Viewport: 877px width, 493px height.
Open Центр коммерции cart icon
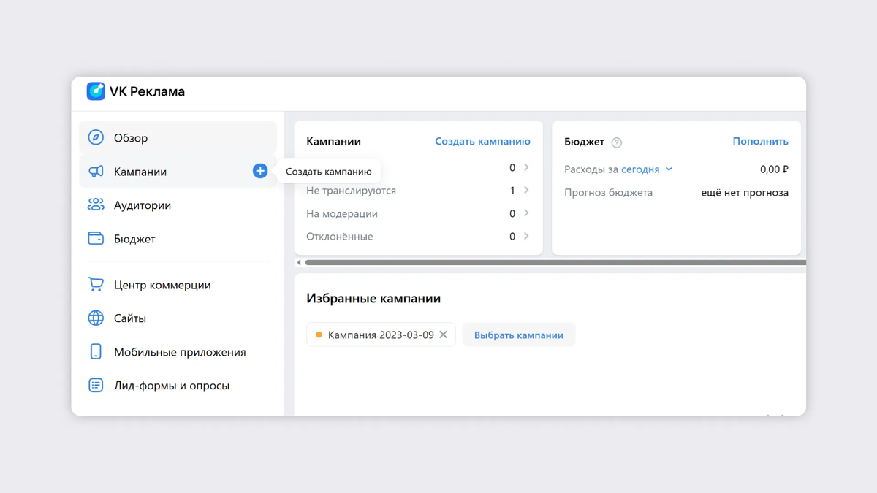pyautogui.click(x=96, y=284)
